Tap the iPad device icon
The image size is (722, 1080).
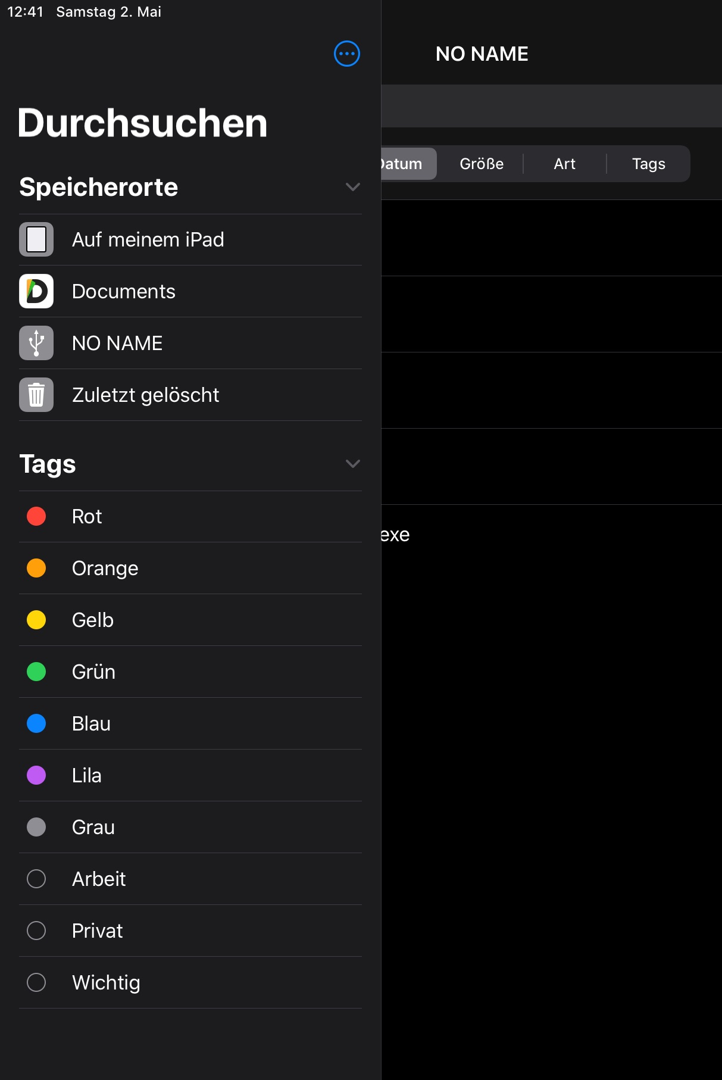click(x=36, y=239)
